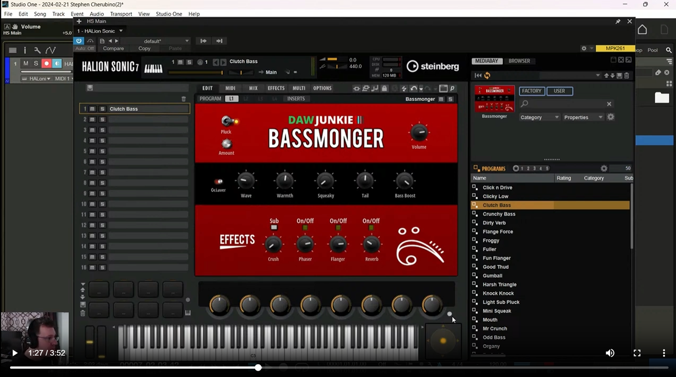Image resolution: width=676 pixels, height=377 pixels.
Task: Open the gear next to Properties dropdown
Action: pos(611,117)
